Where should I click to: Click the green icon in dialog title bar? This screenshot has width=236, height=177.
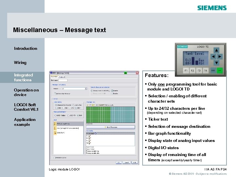tap(126, 73)
